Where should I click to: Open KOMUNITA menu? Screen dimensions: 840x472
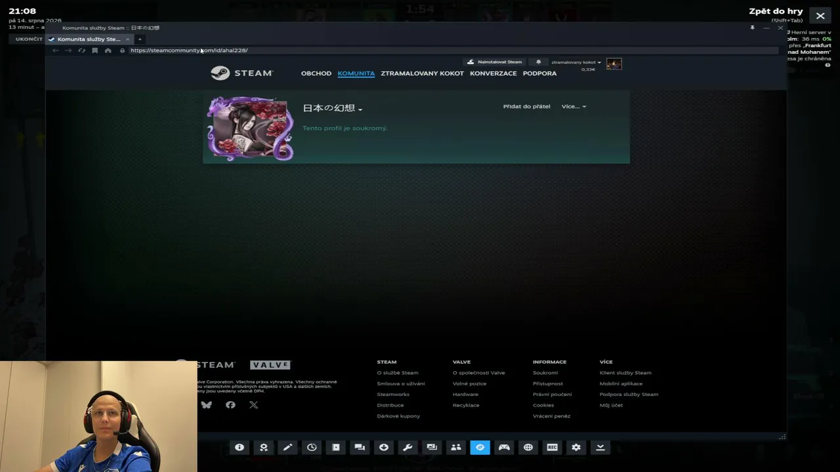click(356, 73)
